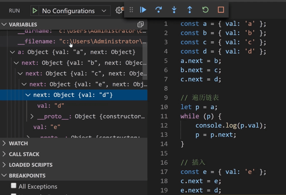Continue execution in the debug toolbar
The image size is (286, 195).
143,10
